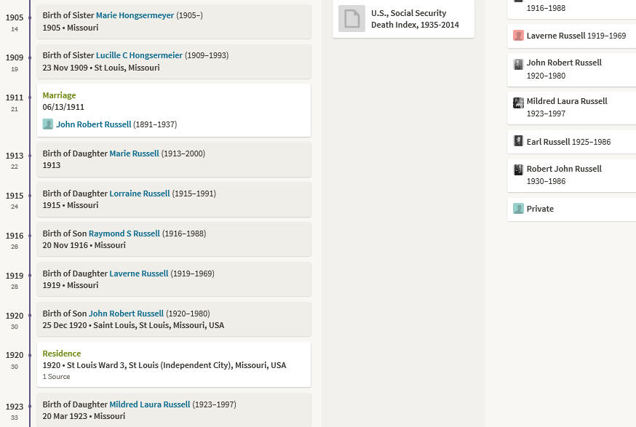Screen dimensions: 636x427
Task: View the 1 Source link under Residence
Action: pos(56,377)
